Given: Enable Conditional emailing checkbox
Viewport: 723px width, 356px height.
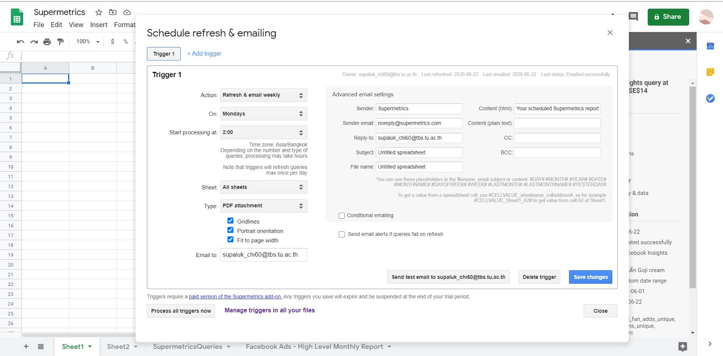Looking at the screenshot, I should [342, 215].
